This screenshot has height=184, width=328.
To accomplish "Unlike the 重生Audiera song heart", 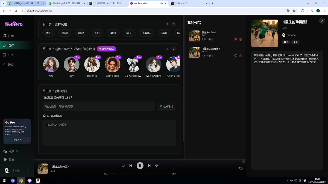I will coord(236,39).
